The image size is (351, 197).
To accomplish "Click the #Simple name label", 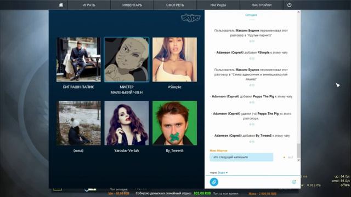I will (174, 87).
